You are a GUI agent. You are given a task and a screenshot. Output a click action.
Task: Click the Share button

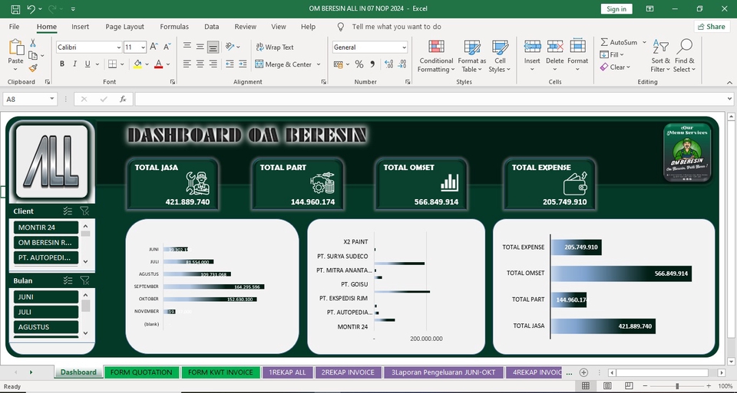coord(710,27)
